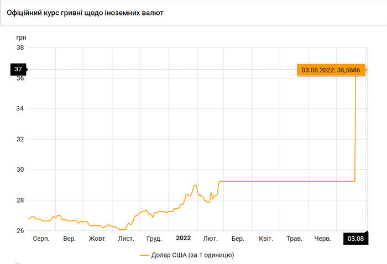Select the Бер. month label
Viewport: 387px width, 264px height.
click(x=238, y=239)
